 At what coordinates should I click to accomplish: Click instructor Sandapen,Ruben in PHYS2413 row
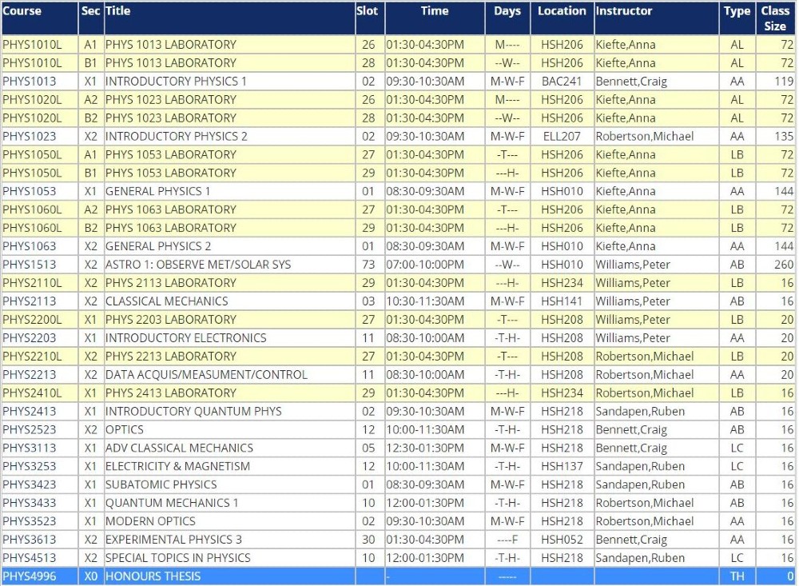pyautogui.click(x=640, y=412)
